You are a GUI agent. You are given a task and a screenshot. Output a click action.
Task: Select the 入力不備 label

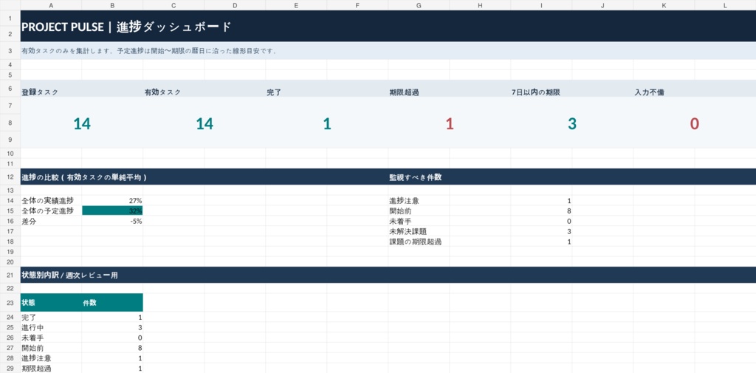point(649,92)
